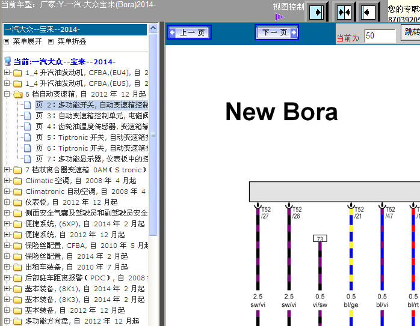Image resolution: width=420 pixels, height=326 pixels.
Task: Click tree panel scroll up arrow
Action: (153, 28)
